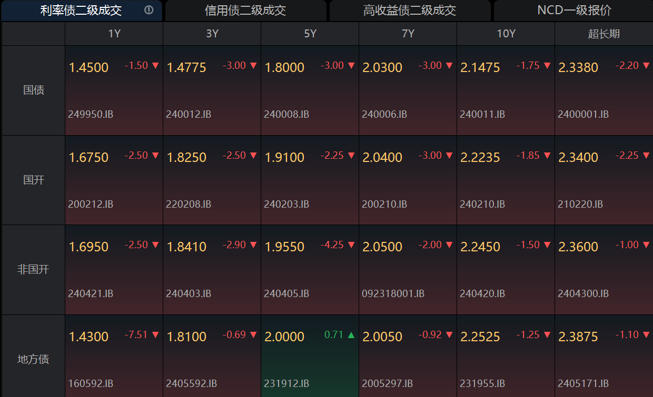653x397 pixels.
Task: Click bond code 2005297.IB
Action: 387,383
